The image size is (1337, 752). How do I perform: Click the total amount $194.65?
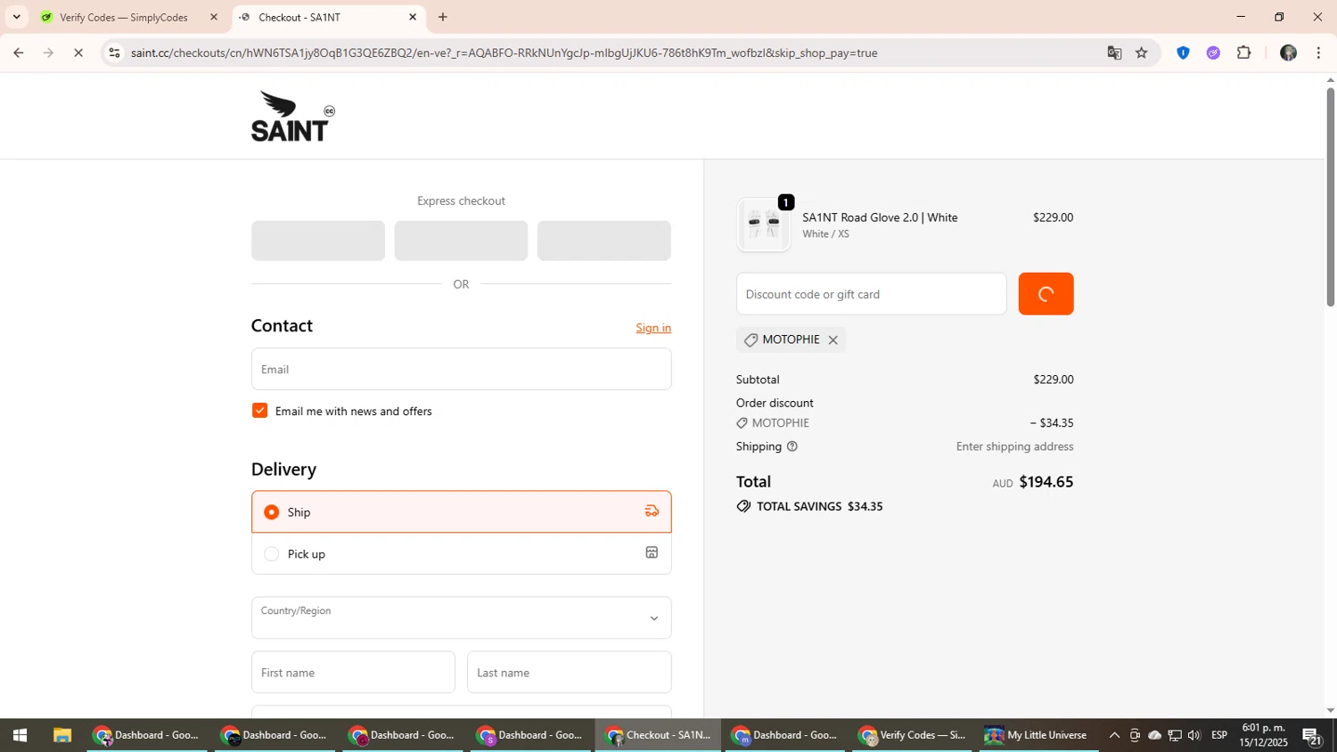point(1046,482)
